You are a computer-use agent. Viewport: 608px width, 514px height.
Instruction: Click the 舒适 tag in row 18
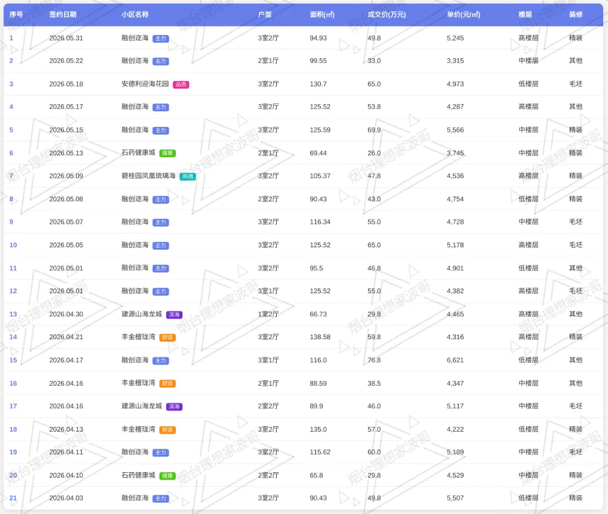[167, 430]
